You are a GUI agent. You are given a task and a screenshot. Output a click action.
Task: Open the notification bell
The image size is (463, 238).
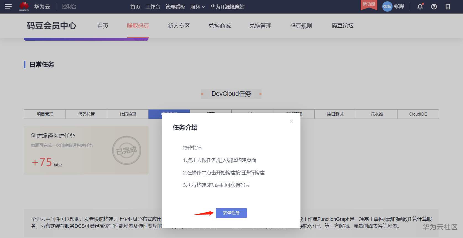tap(420, 7)
